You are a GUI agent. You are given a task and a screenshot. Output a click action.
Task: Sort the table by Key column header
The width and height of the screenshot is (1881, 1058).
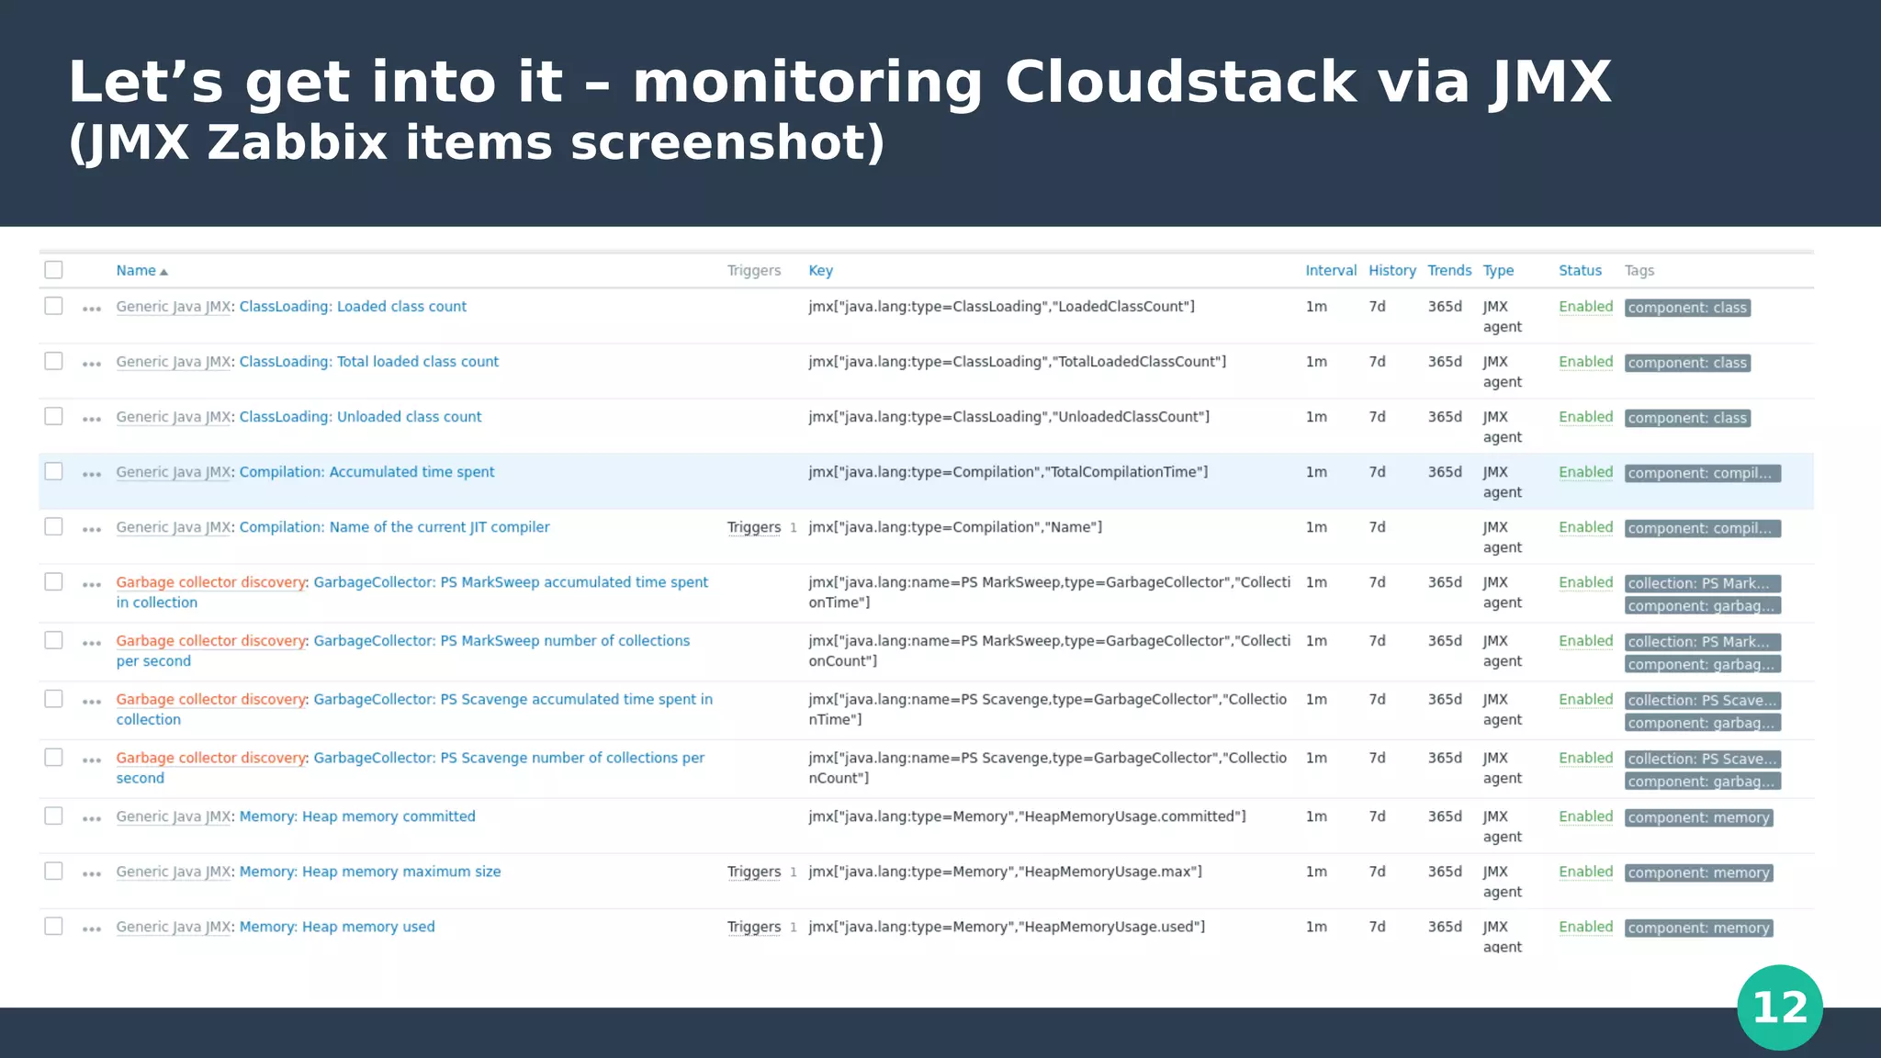820,270
